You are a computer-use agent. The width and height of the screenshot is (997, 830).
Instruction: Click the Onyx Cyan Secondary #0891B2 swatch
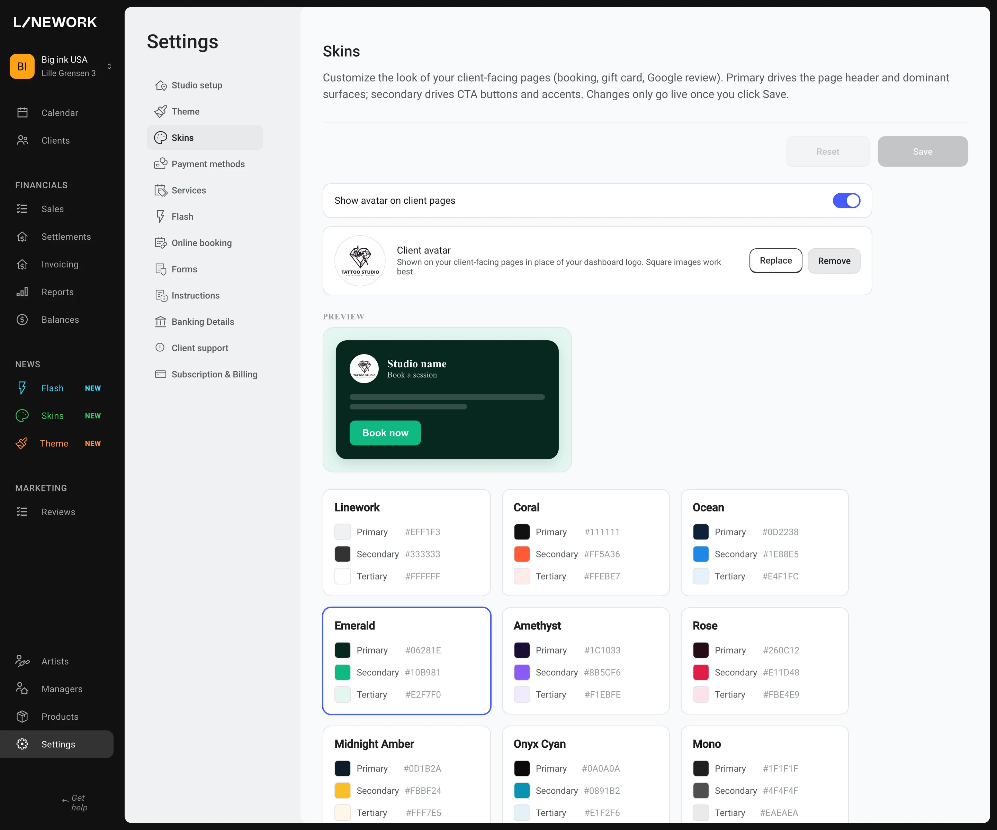522,791
